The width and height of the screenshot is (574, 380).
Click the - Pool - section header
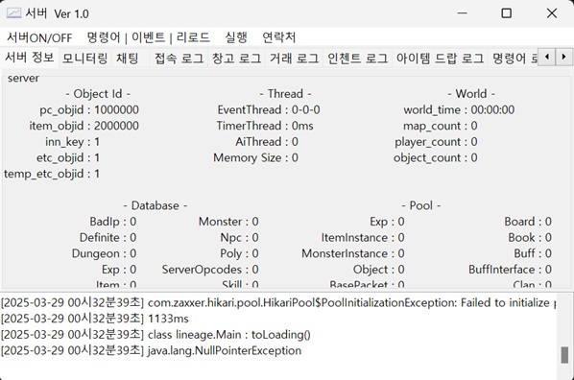point(421,205)
